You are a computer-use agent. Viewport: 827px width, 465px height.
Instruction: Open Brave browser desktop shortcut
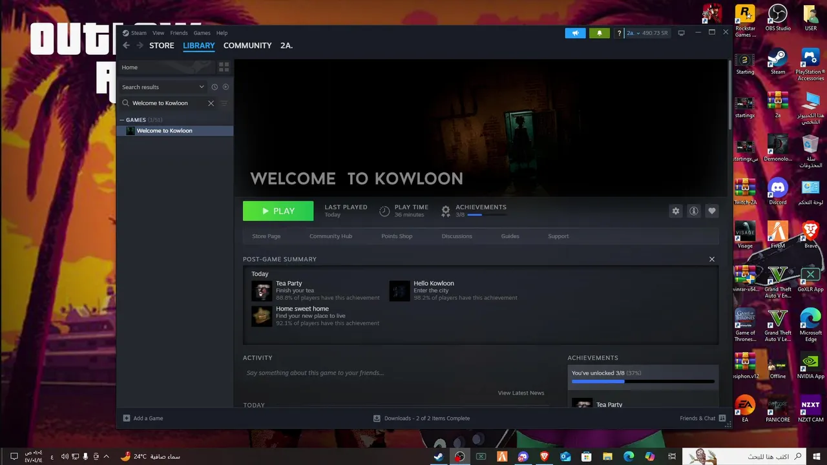(810, 235)
